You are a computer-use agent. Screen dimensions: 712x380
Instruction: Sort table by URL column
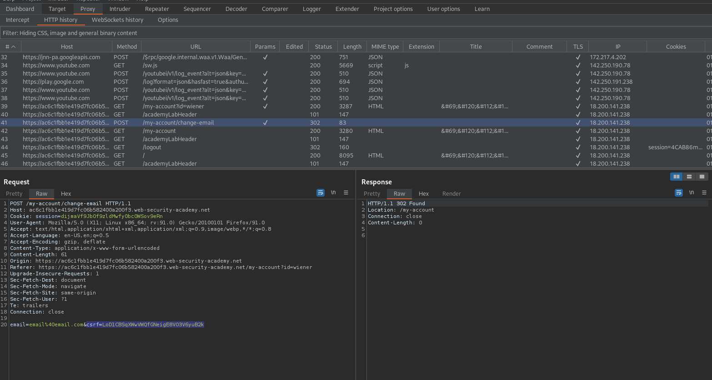(x=196, y=46)
